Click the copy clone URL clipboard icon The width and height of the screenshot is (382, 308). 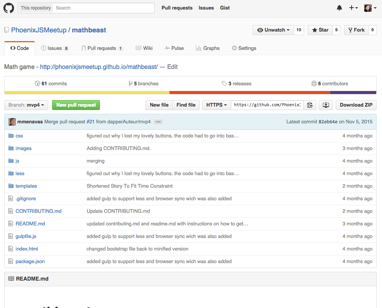click(x=310, y=105)
